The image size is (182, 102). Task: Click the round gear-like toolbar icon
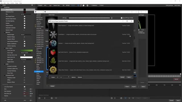87,5
